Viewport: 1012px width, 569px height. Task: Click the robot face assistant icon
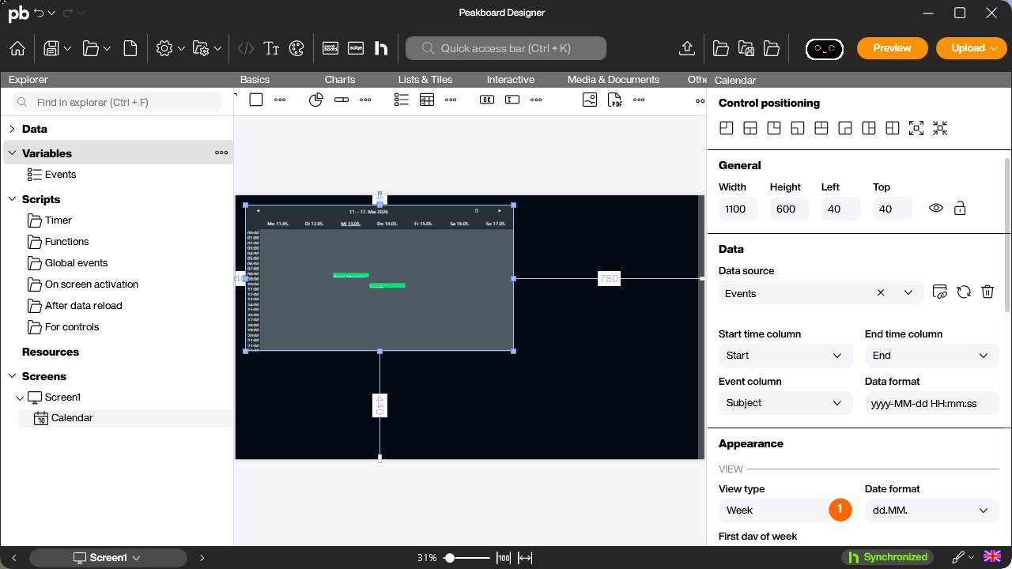tap(825, 48)
